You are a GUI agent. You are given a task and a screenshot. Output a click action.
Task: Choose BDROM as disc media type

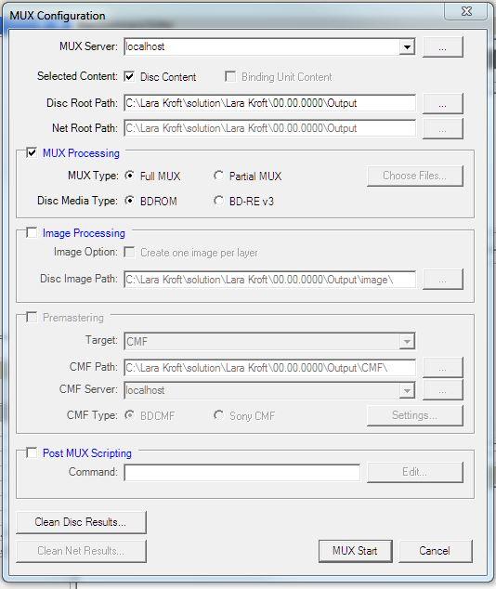tap(129, 201)
